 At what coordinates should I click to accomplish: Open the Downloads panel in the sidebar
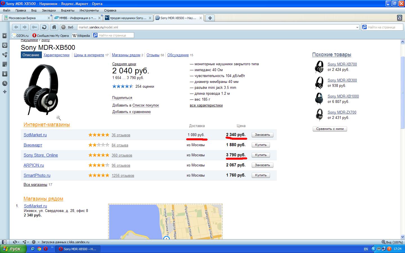click(4, 74)
